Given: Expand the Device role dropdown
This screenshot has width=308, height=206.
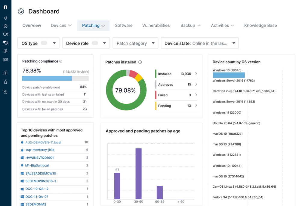Looking at the screenshot, I should [x=86, y=43].
